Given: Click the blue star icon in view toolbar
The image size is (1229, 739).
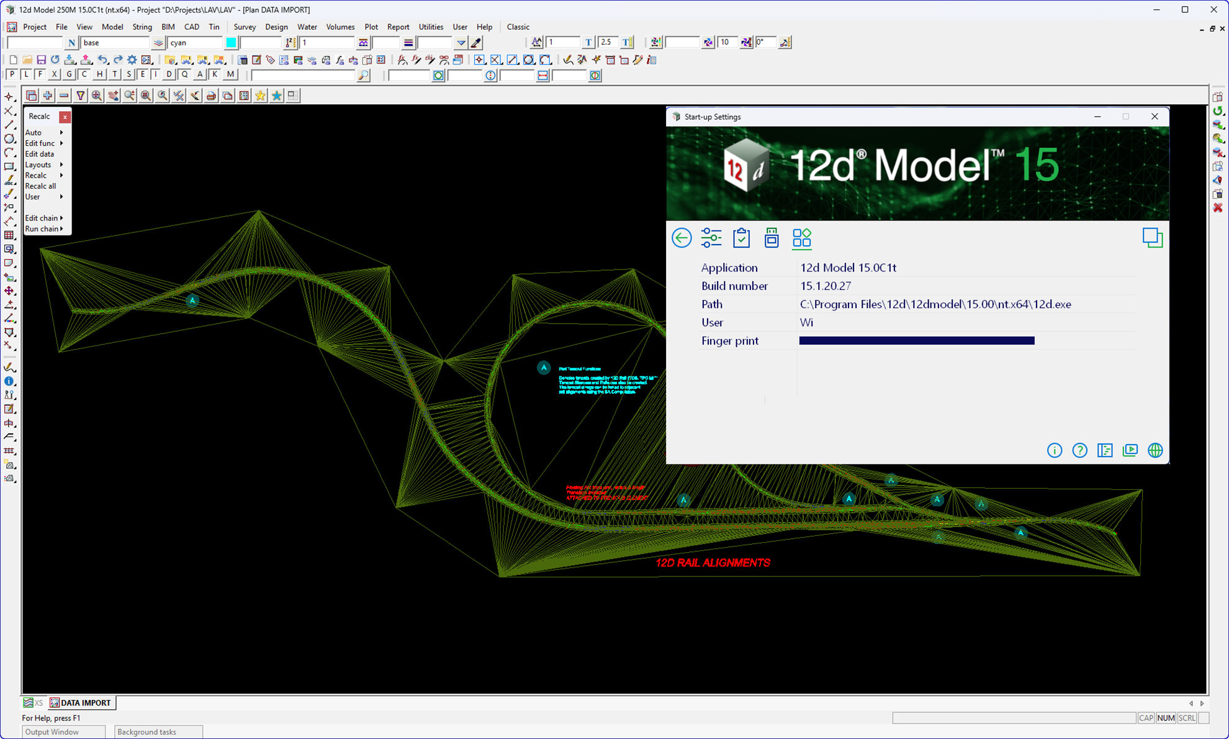Looking at the screenshot, I should pos(277,95).
